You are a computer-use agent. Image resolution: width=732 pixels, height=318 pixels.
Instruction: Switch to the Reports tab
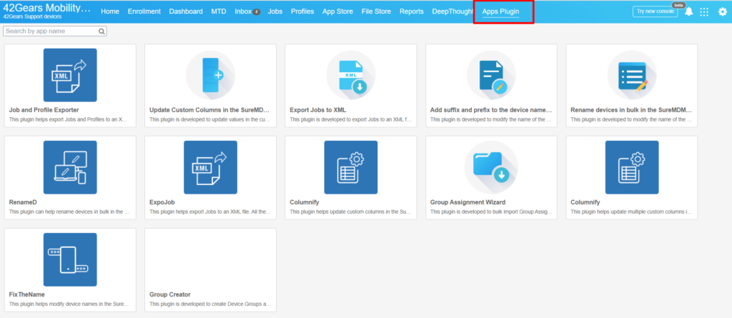[x=412, y=11]
